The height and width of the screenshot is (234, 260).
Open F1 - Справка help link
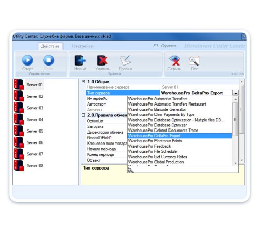coord(165,46)
